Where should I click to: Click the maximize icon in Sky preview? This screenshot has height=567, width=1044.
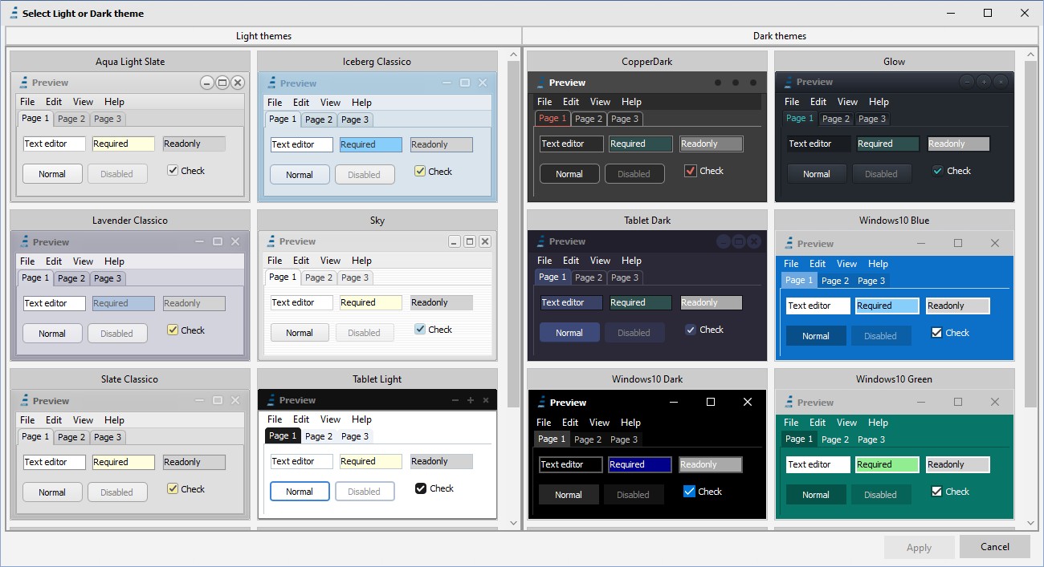pyautogui.click(x=470, y=241)
